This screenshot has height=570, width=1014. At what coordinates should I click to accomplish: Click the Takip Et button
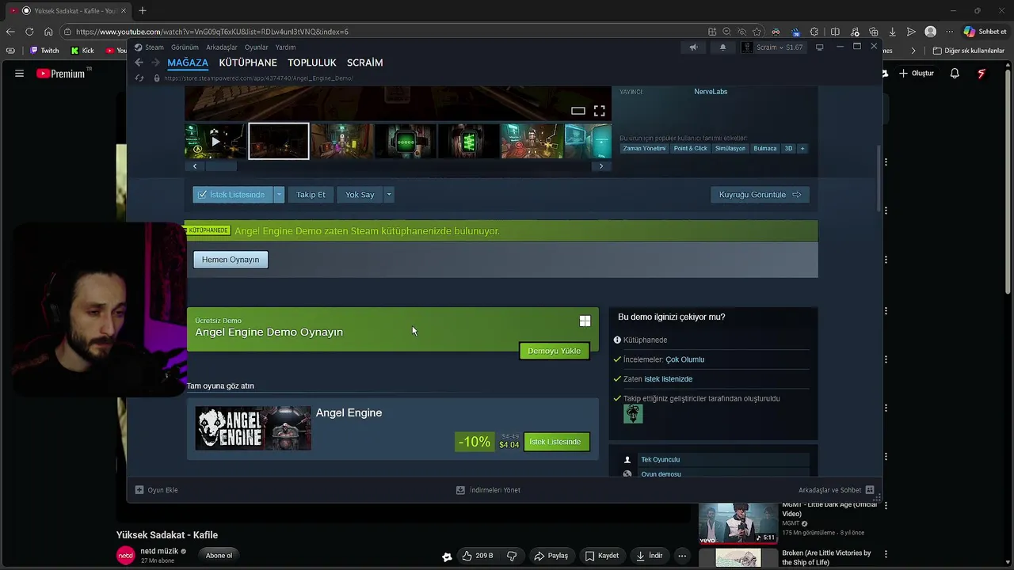tap(311, 195)
